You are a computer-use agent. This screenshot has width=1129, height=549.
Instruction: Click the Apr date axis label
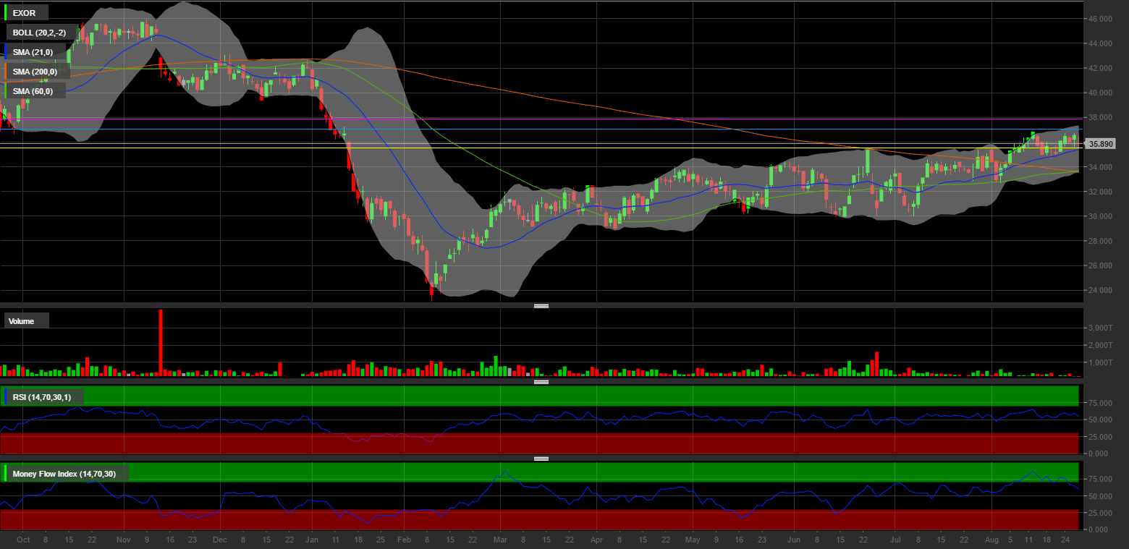click(596, 540)
